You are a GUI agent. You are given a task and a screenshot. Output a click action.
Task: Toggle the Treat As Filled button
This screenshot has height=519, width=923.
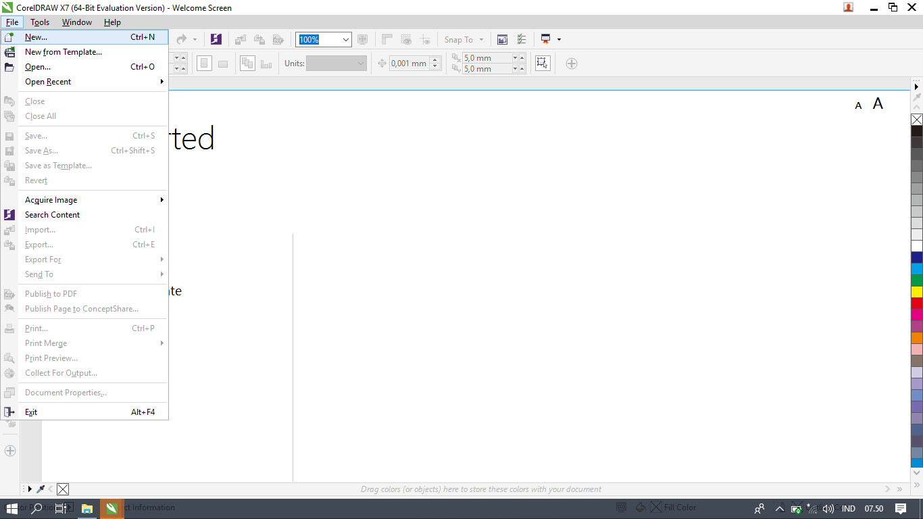point(542,64)
